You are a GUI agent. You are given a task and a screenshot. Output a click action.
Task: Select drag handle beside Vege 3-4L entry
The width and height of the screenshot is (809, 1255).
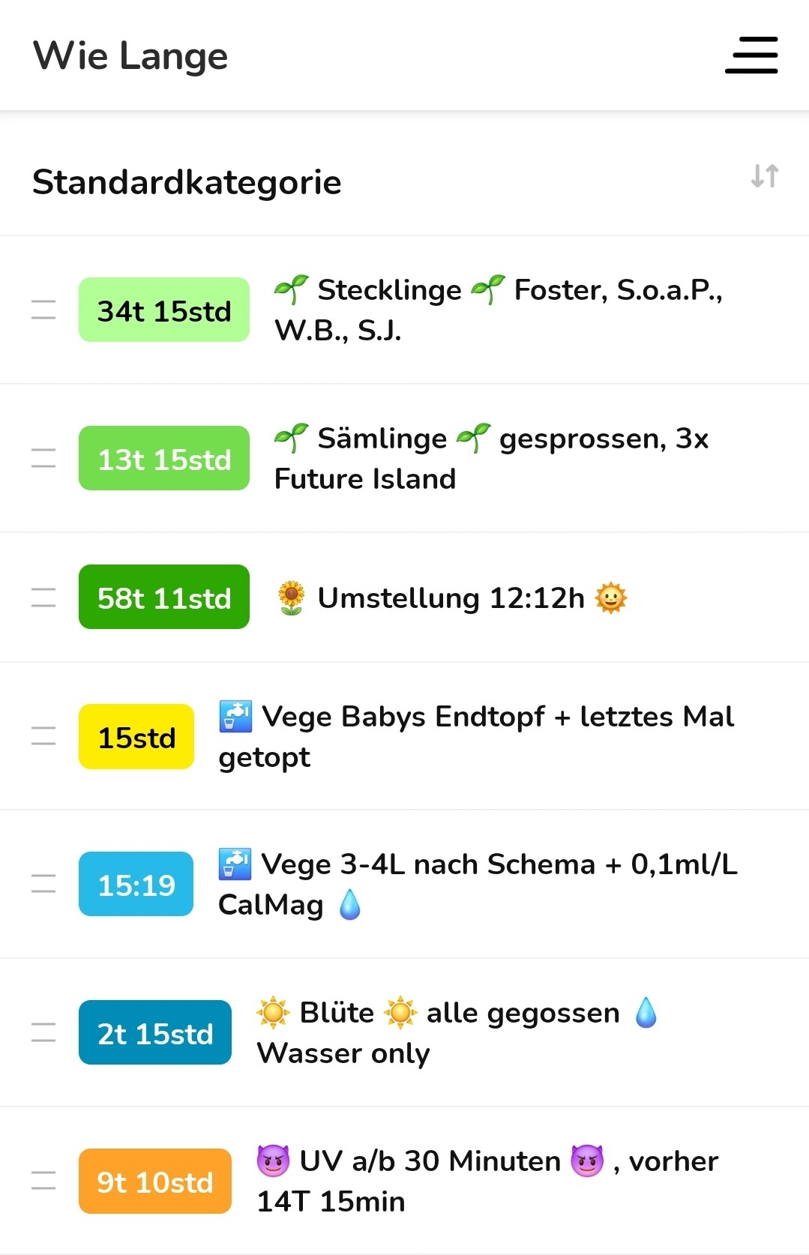click(x=43, y=884)
